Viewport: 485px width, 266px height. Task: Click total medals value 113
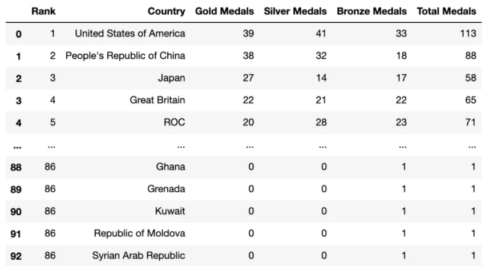468,34
